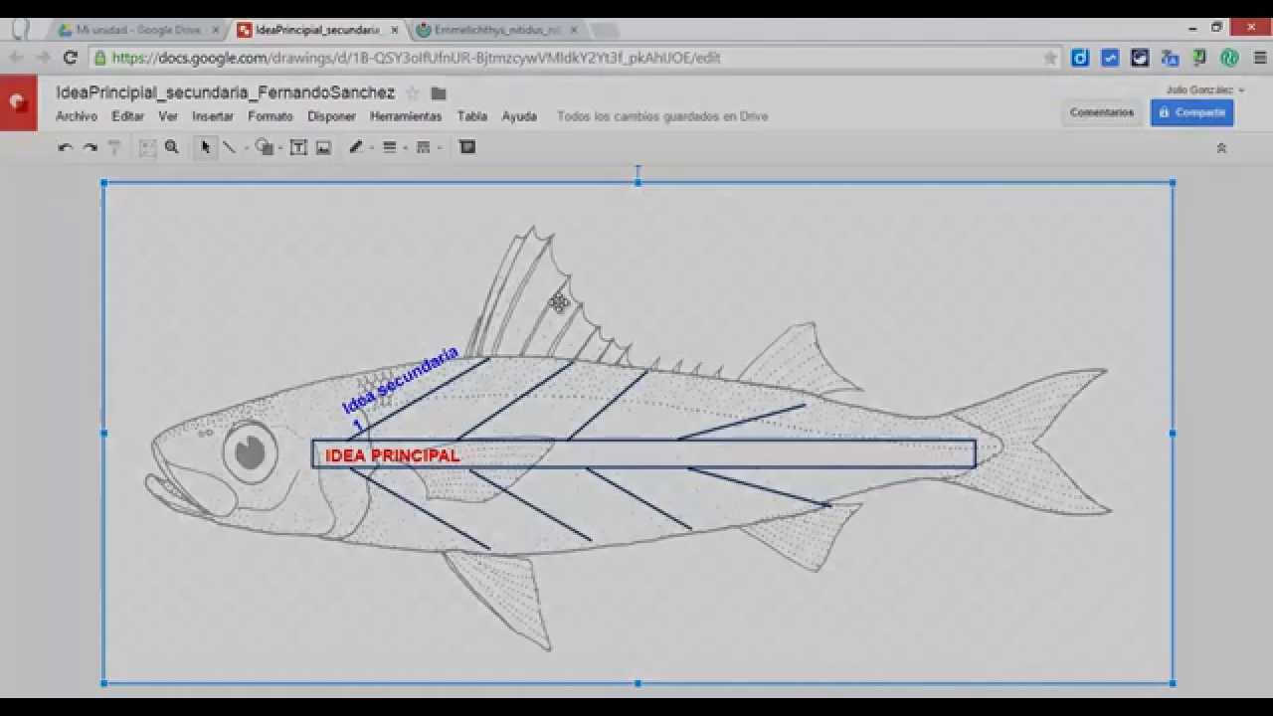
Task: Expand the line weight dropdown arrow
Action: coord(406,148)
